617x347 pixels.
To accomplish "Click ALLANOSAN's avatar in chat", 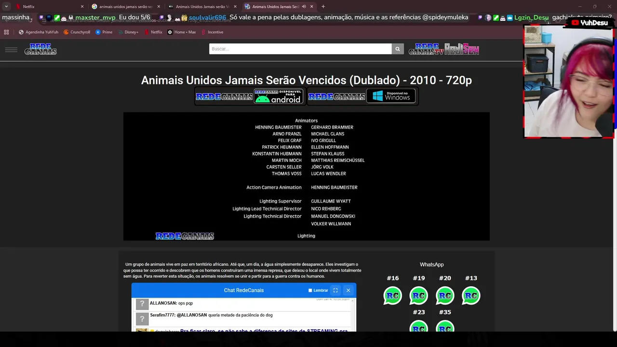I will [x=142, y=304].
